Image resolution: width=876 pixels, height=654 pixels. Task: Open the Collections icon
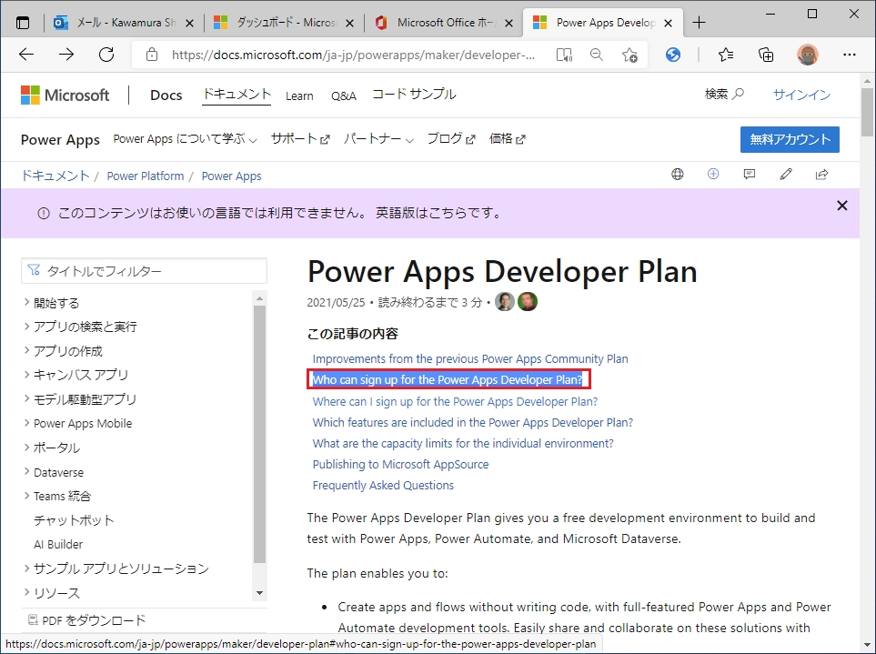[x=766, y=55]
